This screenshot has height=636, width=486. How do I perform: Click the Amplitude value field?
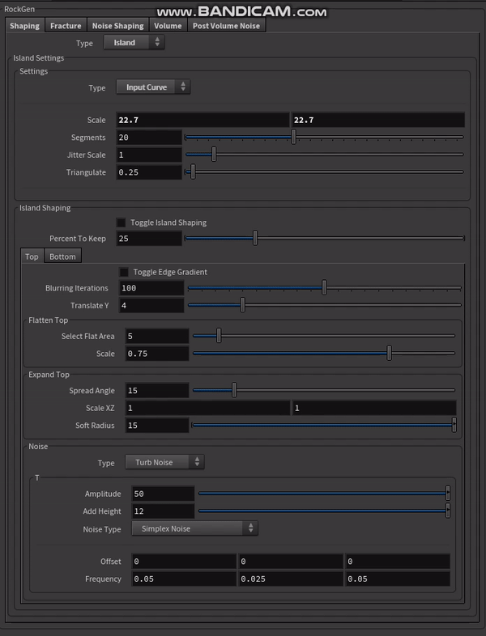pos(162,494)
